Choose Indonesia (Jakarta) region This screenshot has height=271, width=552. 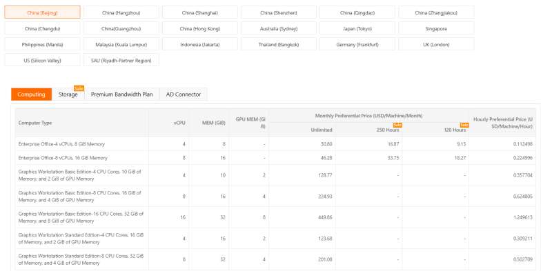coord(200,45)
